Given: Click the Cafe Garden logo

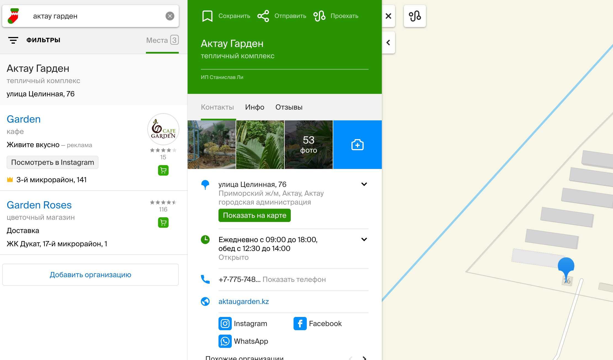Looking at the screenshot, I should coord(163,129).
